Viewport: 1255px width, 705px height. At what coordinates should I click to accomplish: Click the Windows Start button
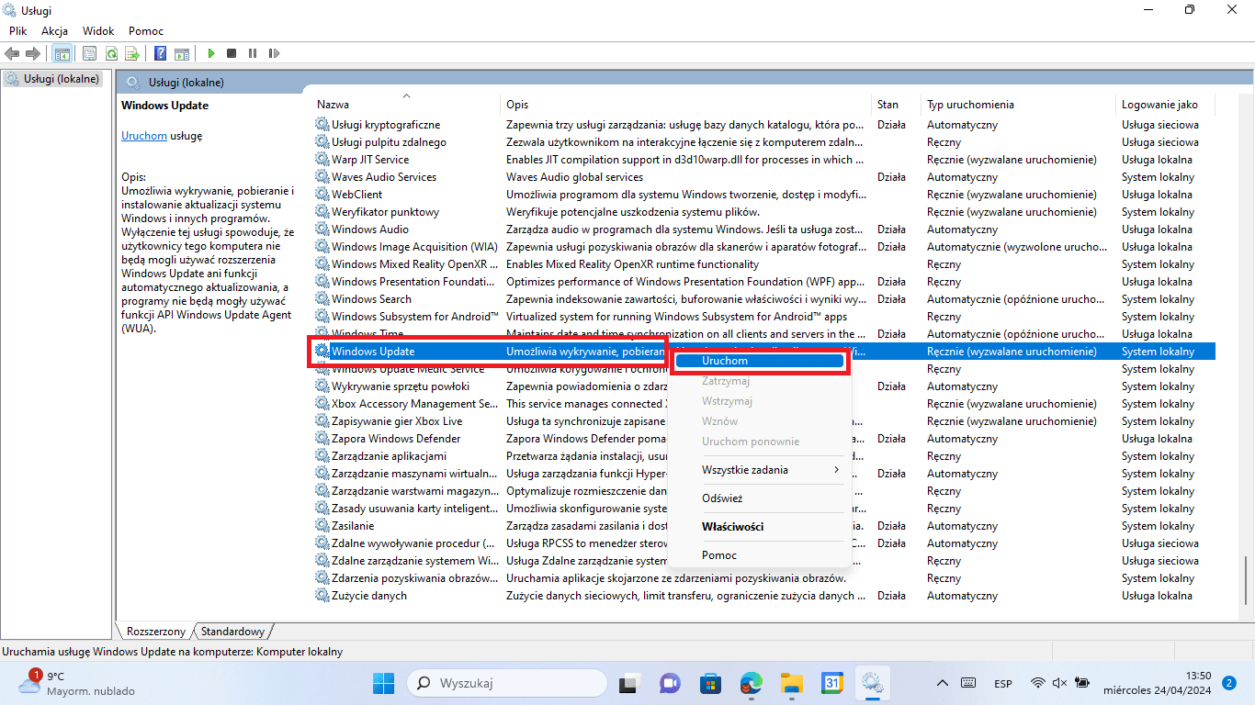pyautogui.click(x=383, y=683)
